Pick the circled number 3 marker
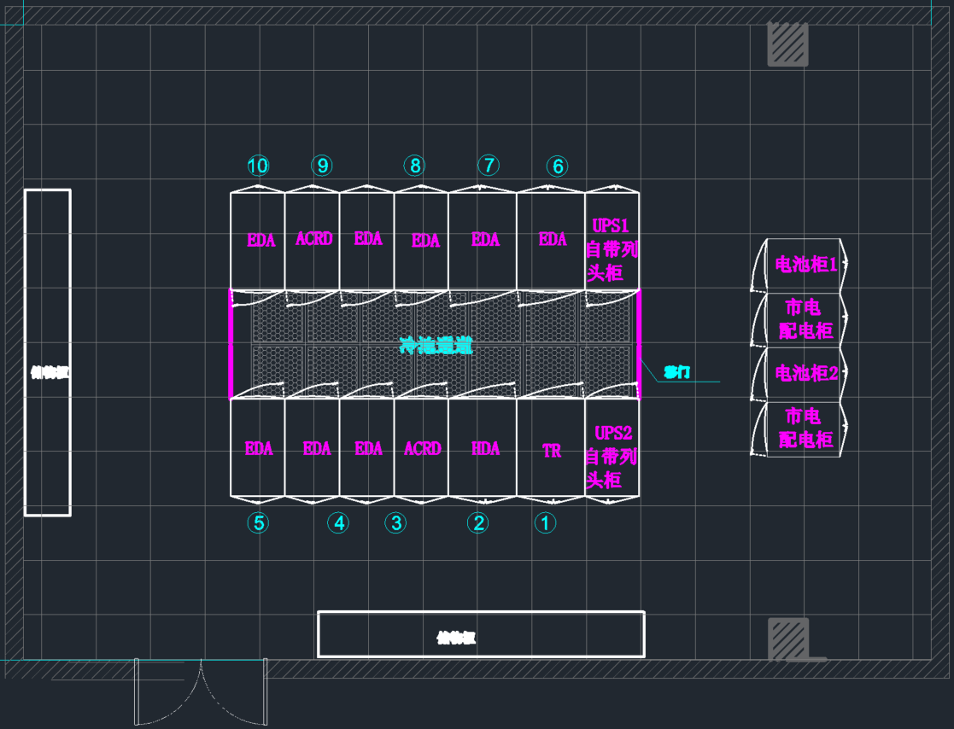Image resolution: width=954 pixels, height=729 pixels. (x=395, y=522)
